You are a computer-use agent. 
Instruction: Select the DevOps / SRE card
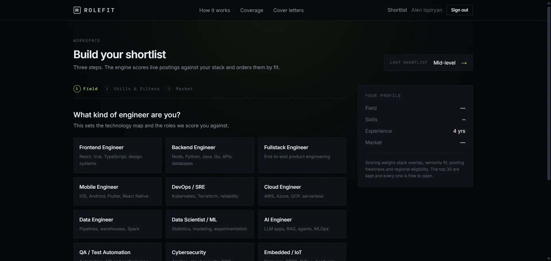(210, 192)
